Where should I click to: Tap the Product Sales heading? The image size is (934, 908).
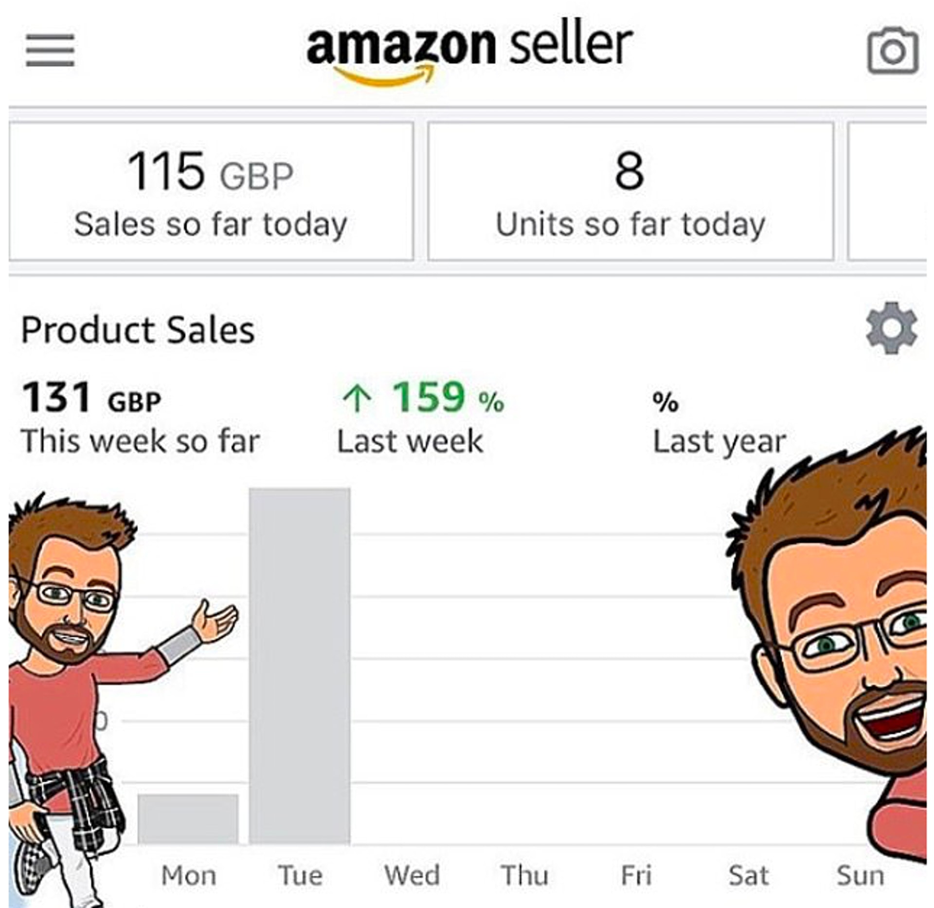pos(138,330)
